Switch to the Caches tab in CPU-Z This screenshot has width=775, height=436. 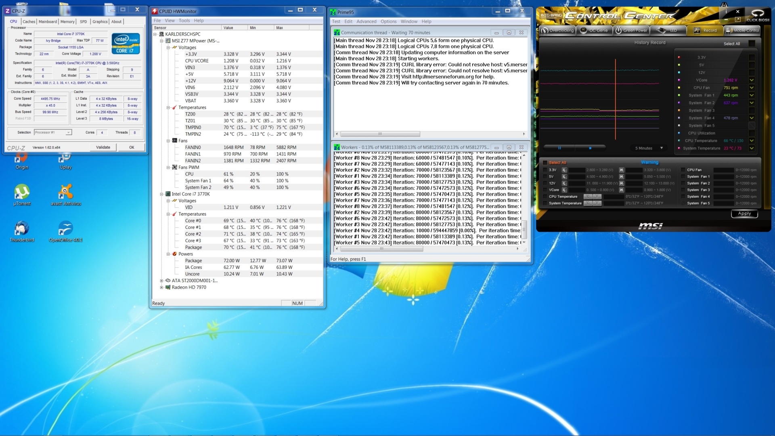pos(29,22)
